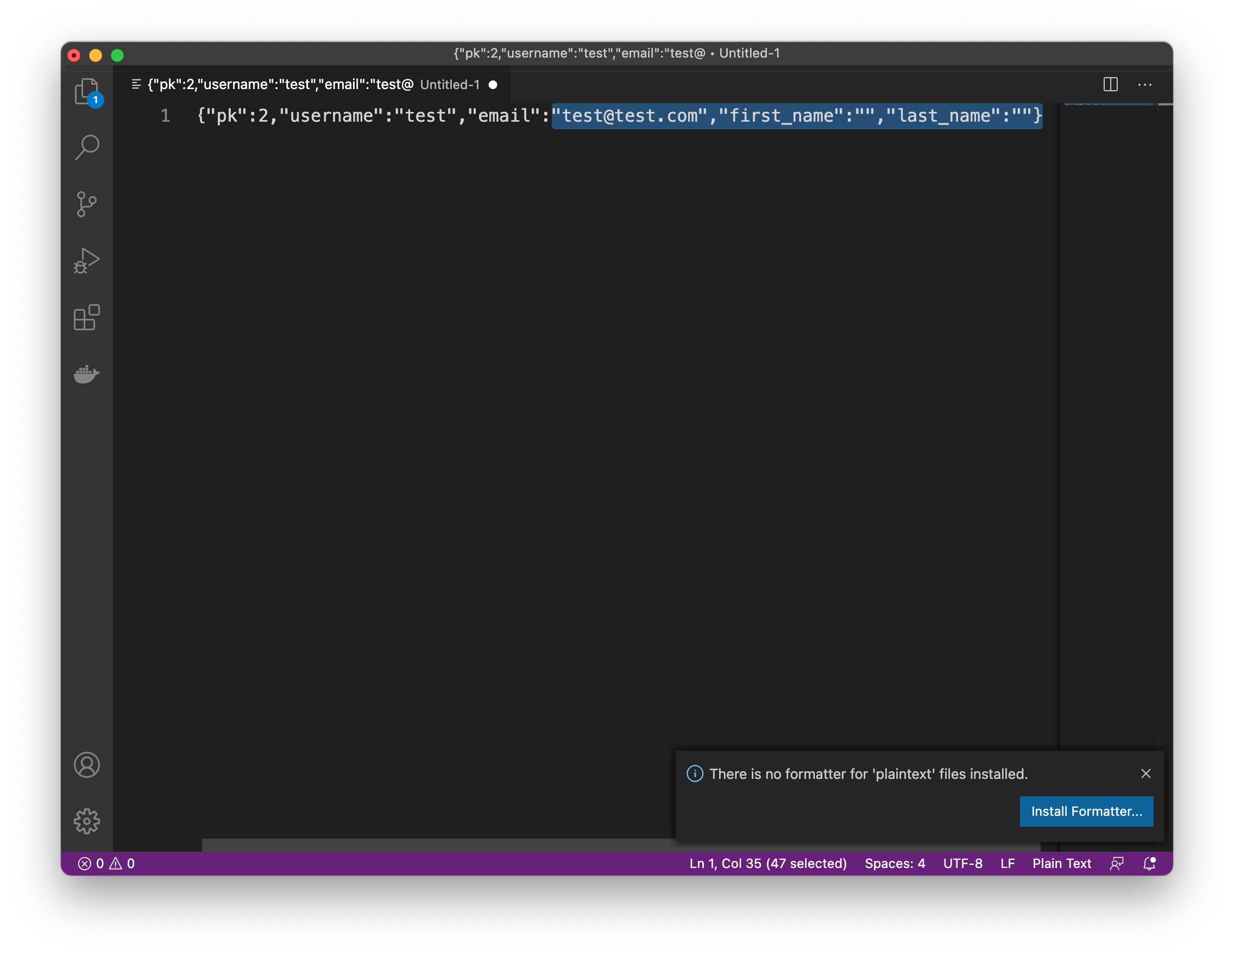
Task: Change language mode from Plain Text
Action: point(1061,863)
